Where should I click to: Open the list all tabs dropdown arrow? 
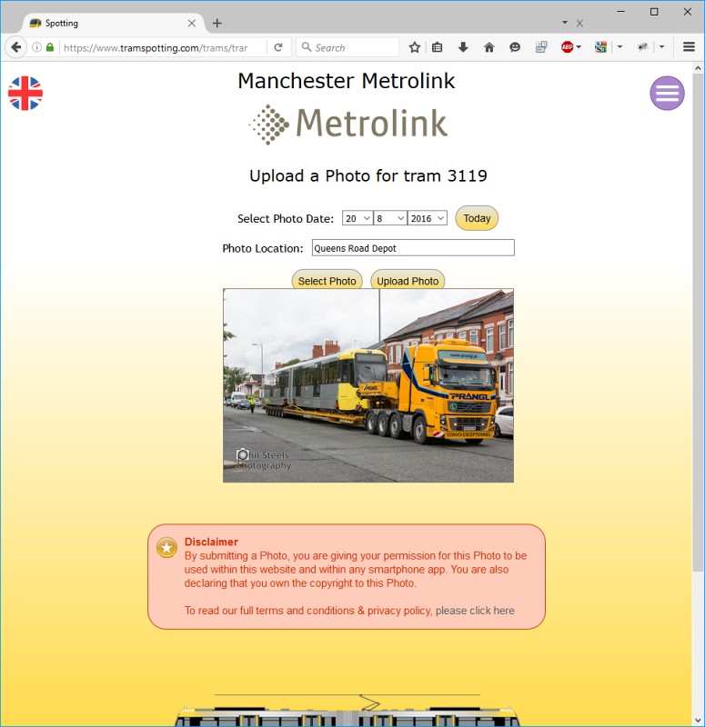click(x=565, y=22)
